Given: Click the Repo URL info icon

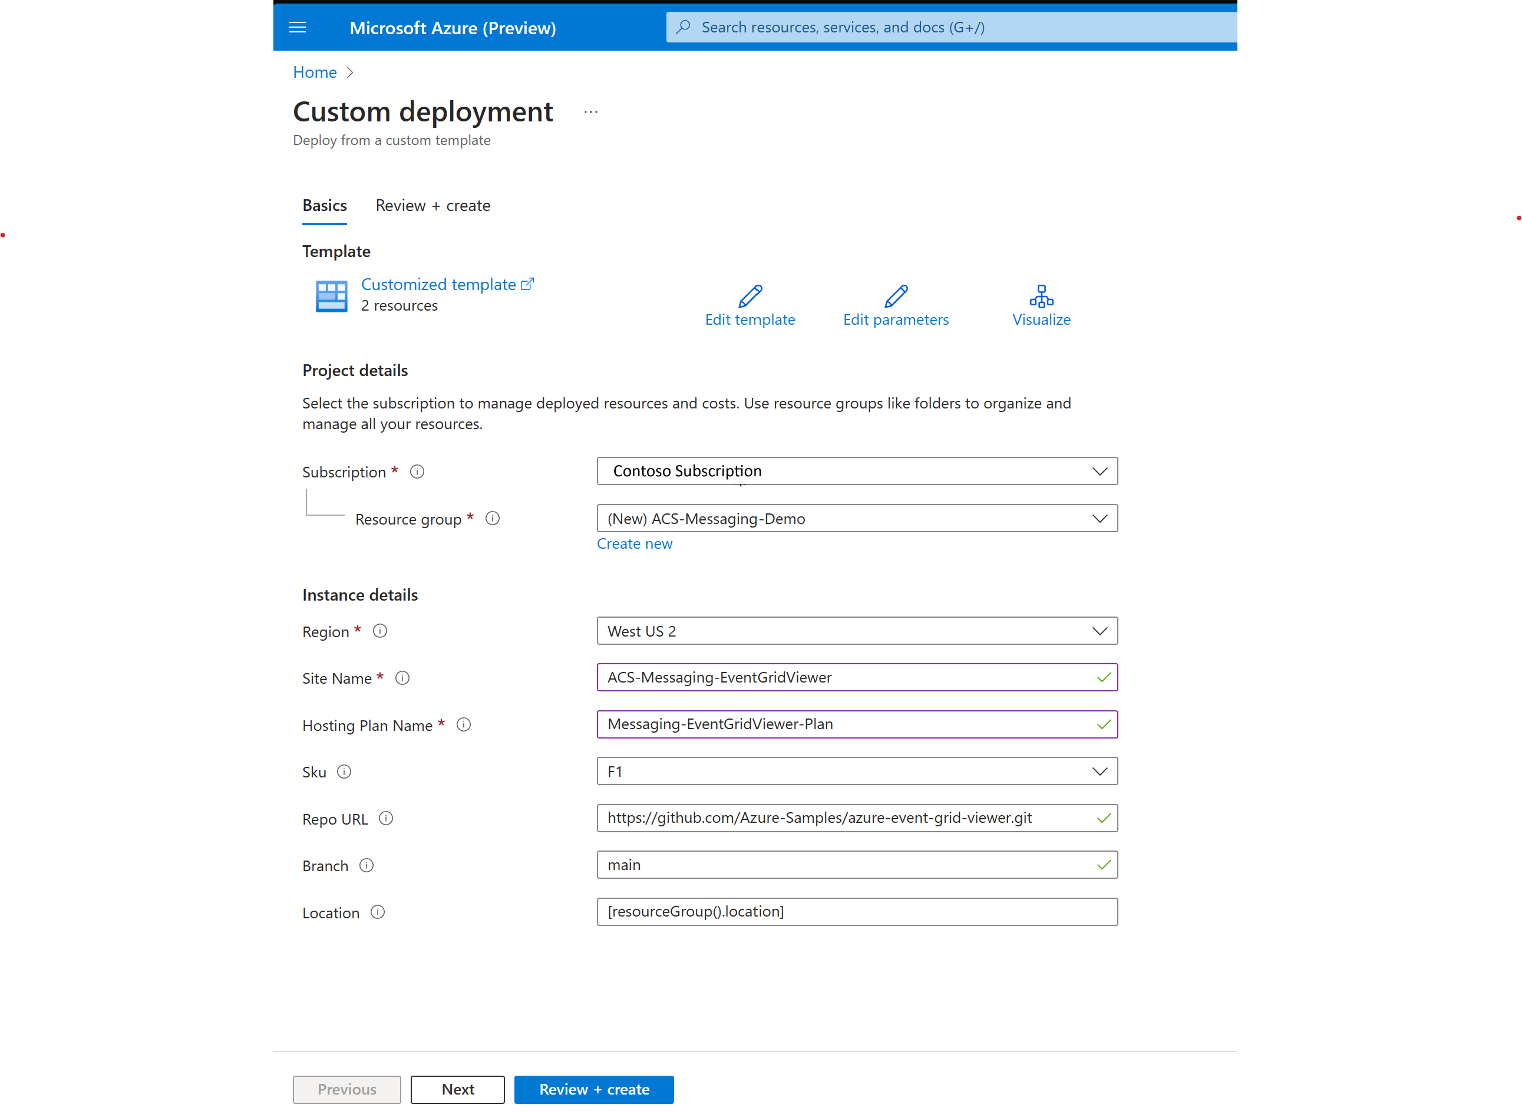Looking at the screenshot, I should [385, 818].
